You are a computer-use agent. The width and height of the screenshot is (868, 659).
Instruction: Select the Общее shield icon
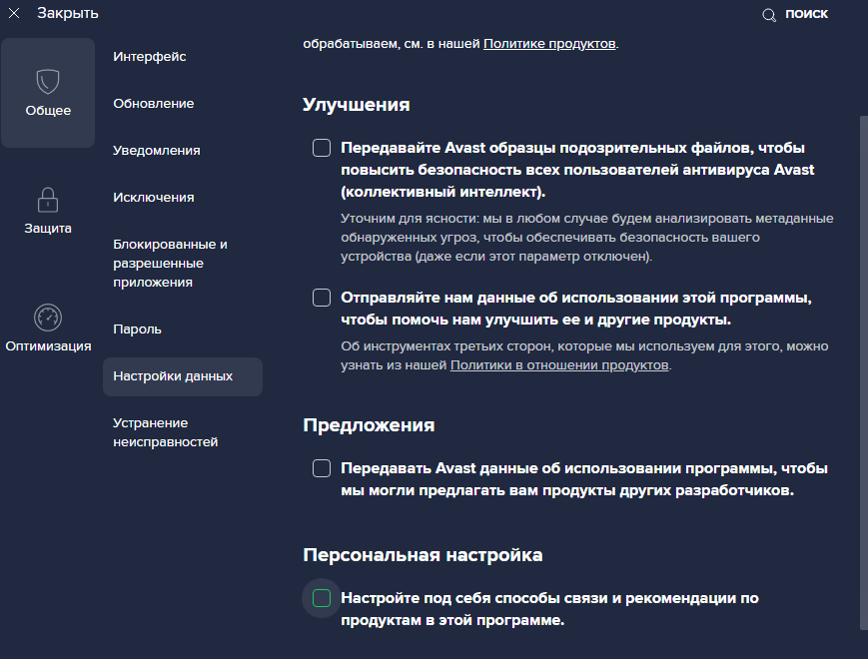click(x=48, y=82)
